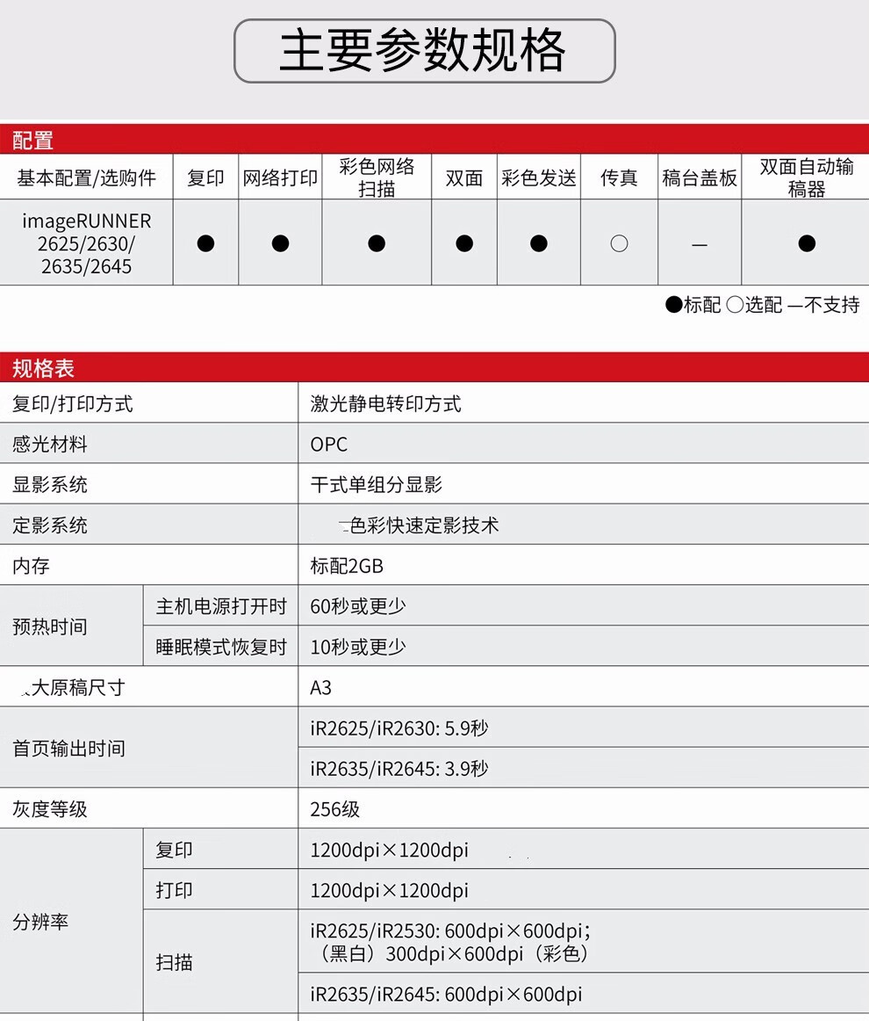Click the 干式单组分显影 value
Screen dimensions: 869x1021
(x=377, y=484)
